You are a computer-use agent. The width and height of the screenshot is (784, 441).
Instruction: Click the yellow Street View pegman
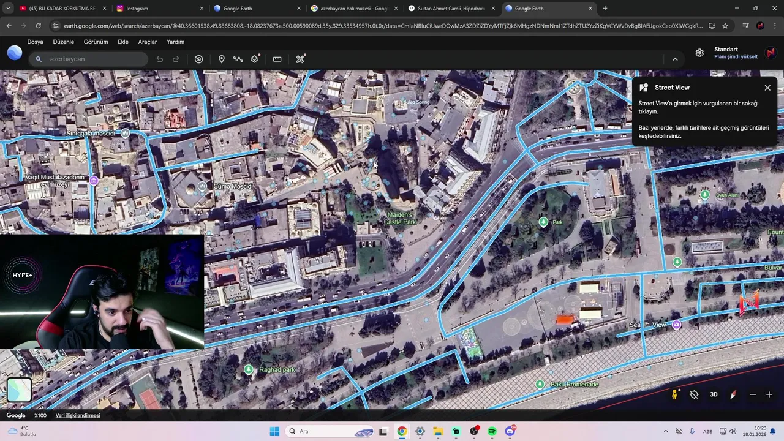coord(674,395)
